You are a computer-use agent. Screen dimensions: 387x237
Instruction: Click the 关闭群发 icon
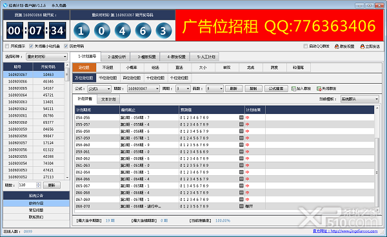coord(319,89)
